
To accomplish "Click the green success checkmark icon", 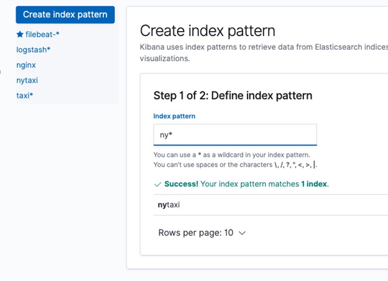I will click(x=158, y=184).
